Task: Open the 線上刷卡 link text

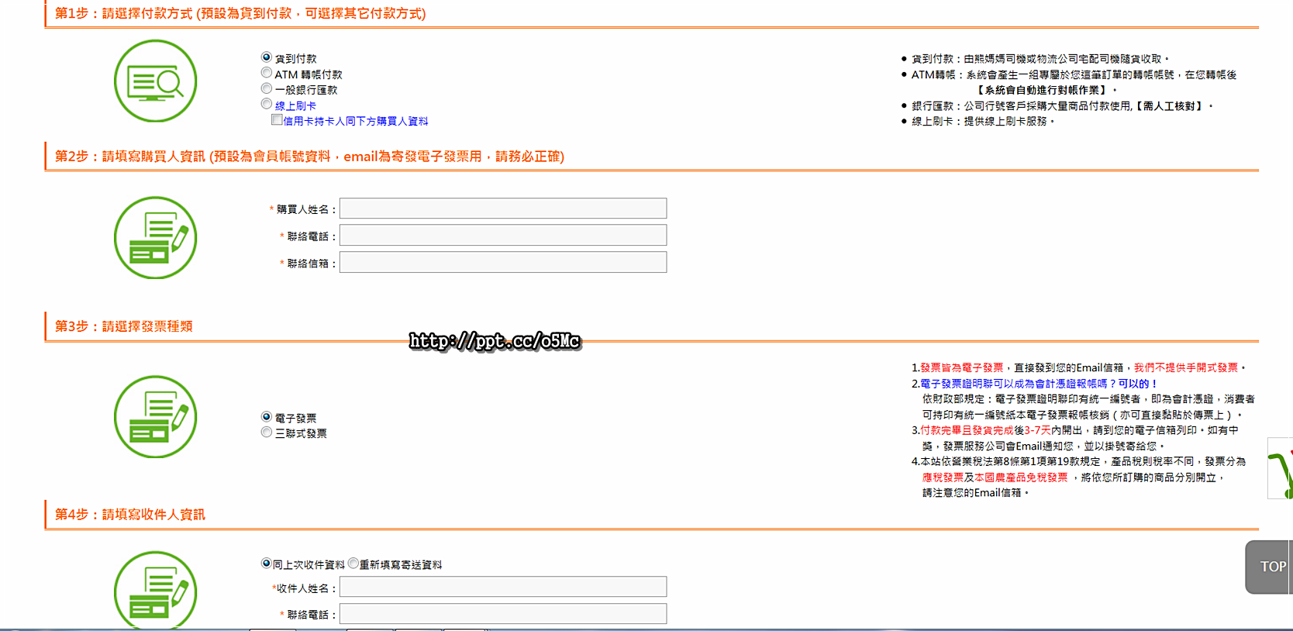Action: pyautogui.click(x=295, y=106)
